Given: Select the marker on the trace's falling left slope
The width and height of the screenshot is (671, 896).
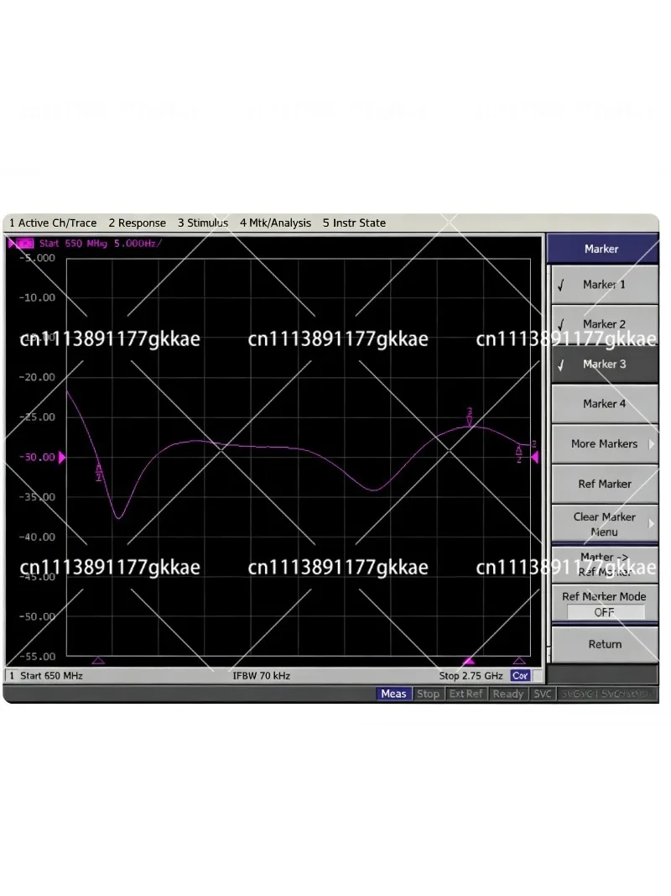Looking at the screenshot, I should [99, 472].
